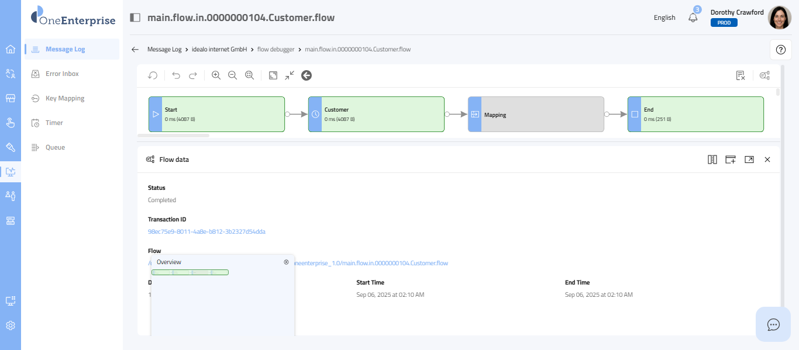Open Error Inbox in side menu
799x350 pixels.
[x=62, y=74]
